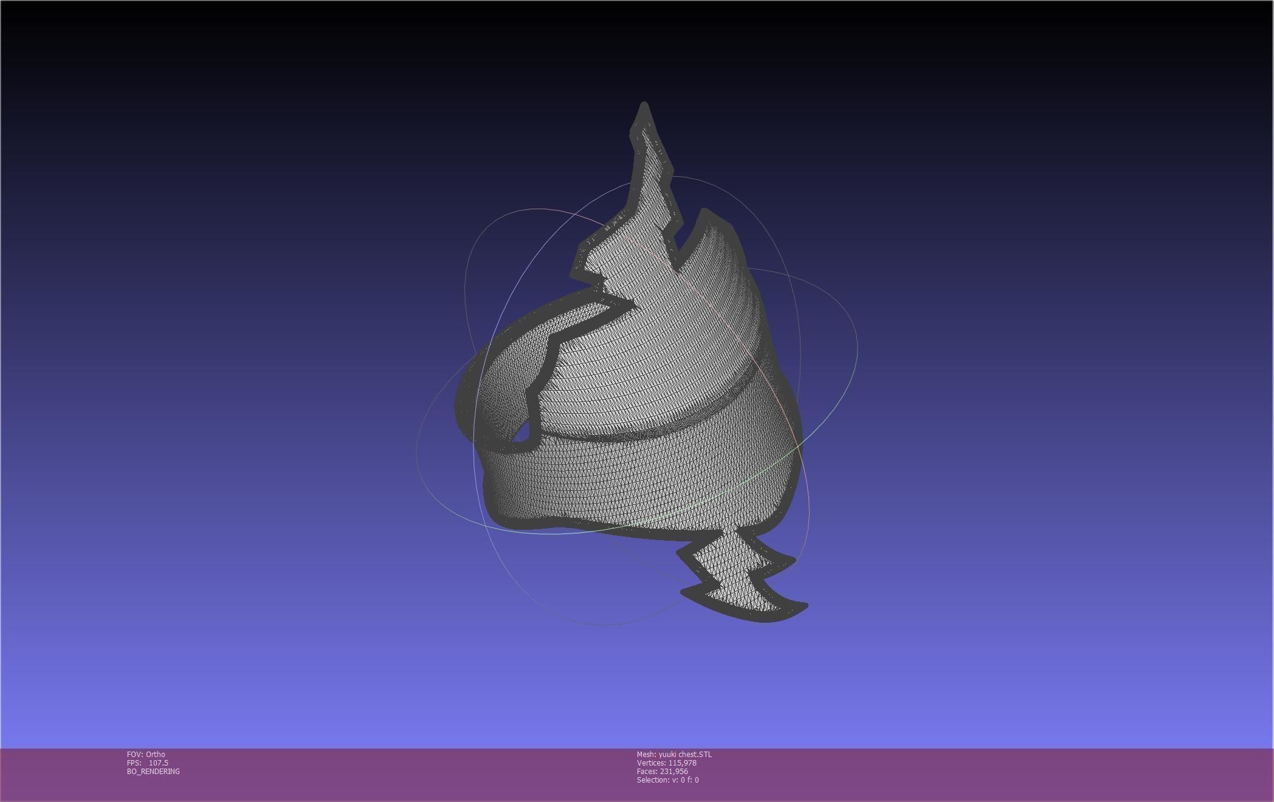Click the 'BO_RENDERING' status label
1274x802 pixels.
point(153,772)
